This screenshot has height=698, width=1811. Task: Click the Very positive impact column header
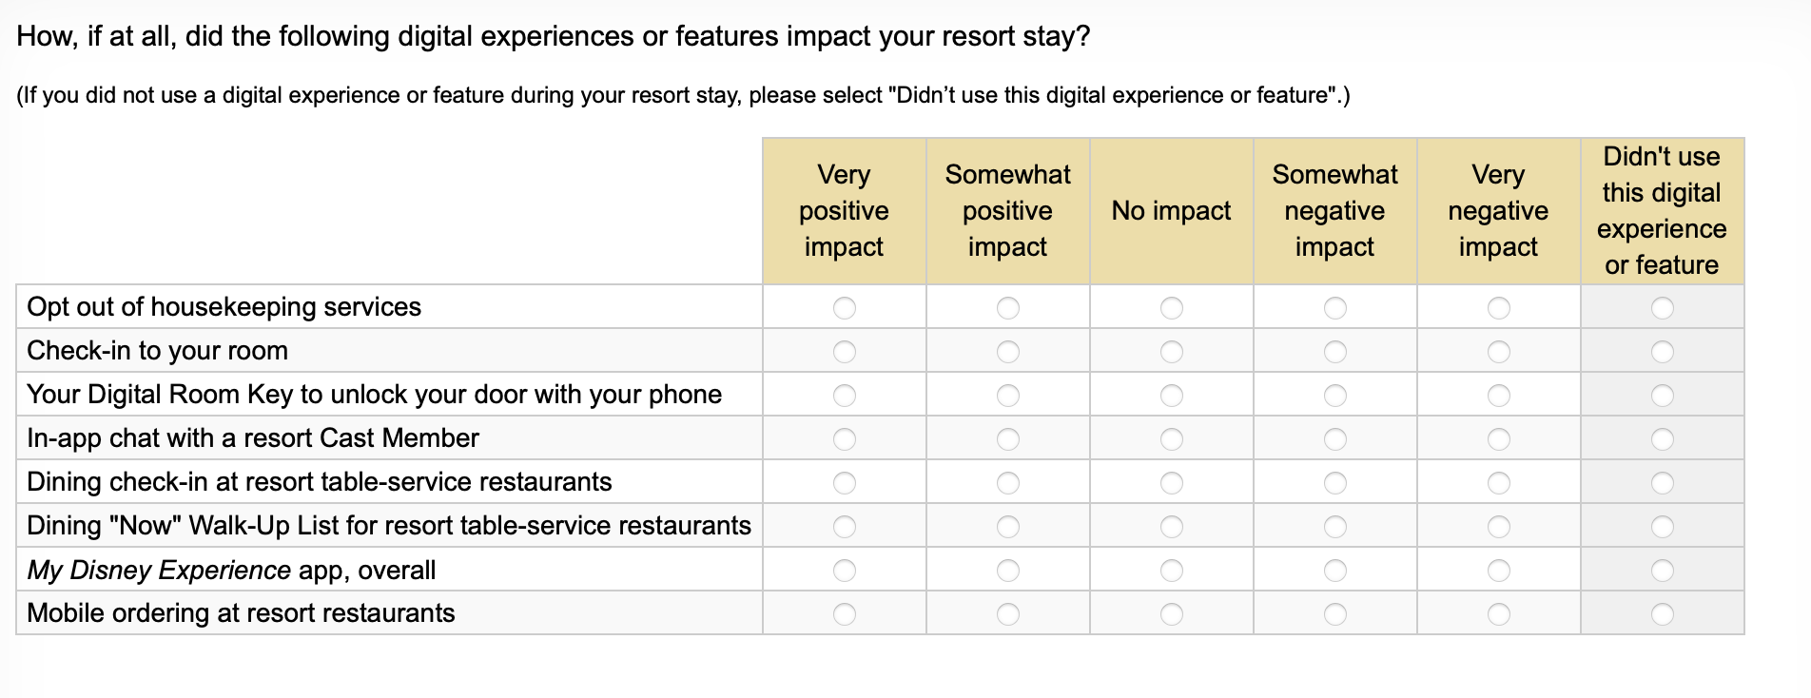tap(844, 210)
